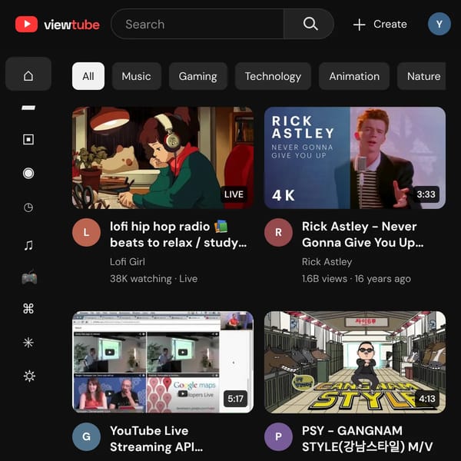Open the music note sidebar icon

click(x=28, y=245)
